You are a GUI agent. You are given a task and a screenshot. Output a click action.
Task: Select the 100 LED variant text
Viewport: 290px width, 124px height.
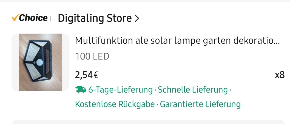pyautogui.click(x=92, y=57)
